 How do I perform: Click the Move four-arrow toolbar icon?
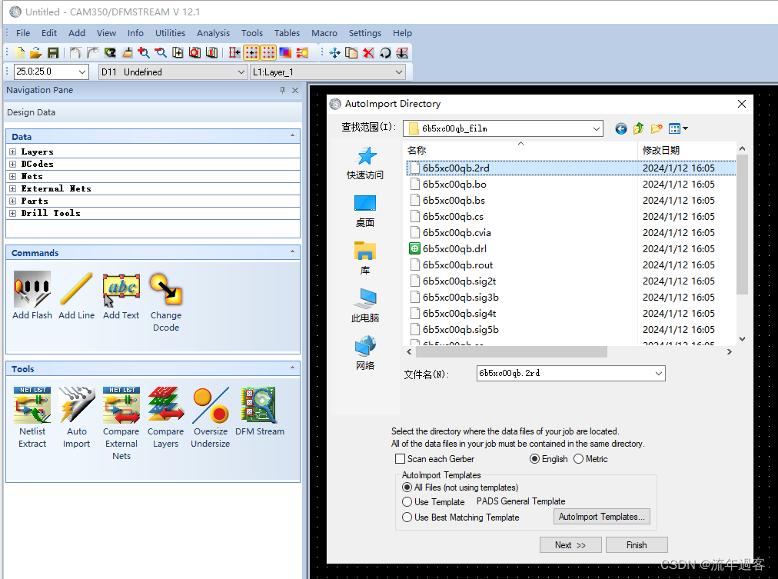pyautogui.click(x=335, y=52)
